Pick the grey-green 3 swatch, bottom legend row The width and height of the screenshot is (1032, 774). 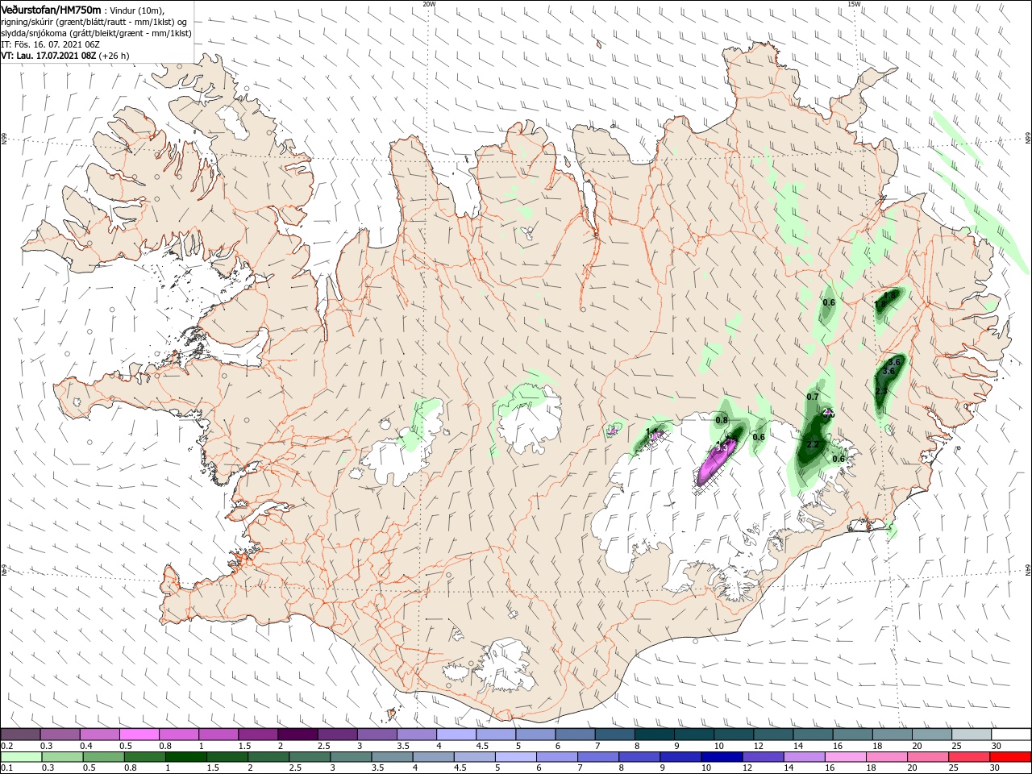[351, 757]
